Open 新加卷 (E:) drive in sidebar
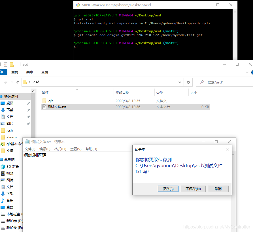This screenshot has height=232, width=253. pos(14,227)
